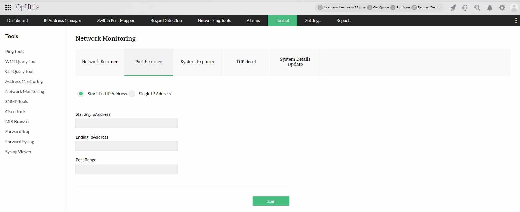Open the Dashboard menu

coord(17,21)
